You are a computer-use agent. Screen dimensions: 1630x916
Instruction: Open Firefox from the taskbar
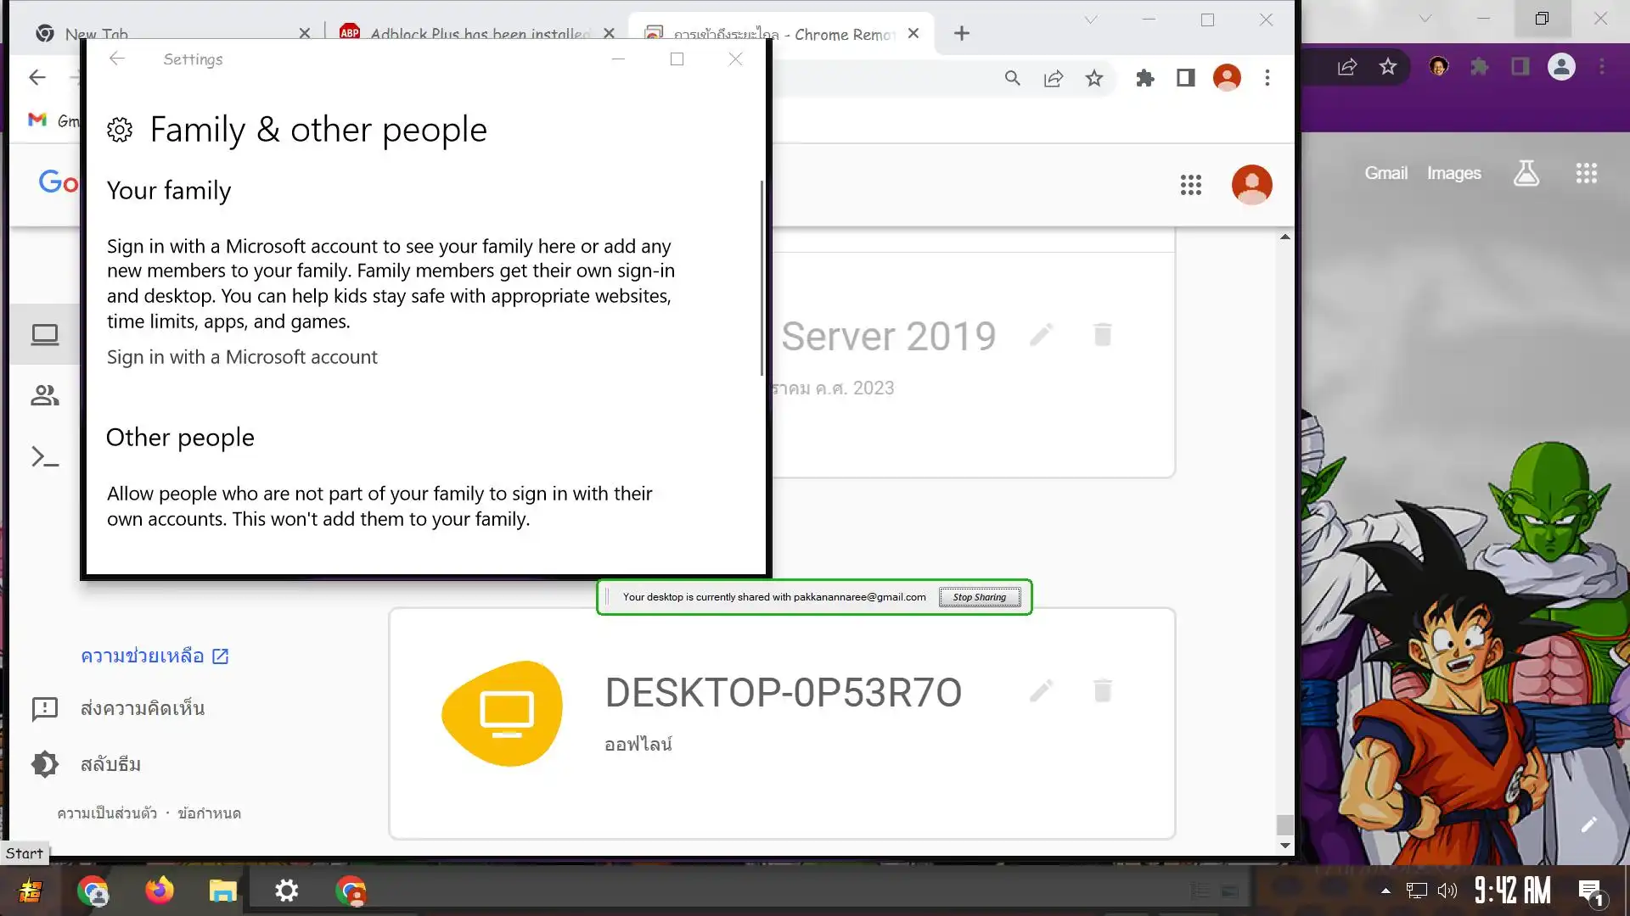pyautogui.click(x=159, y=891)
